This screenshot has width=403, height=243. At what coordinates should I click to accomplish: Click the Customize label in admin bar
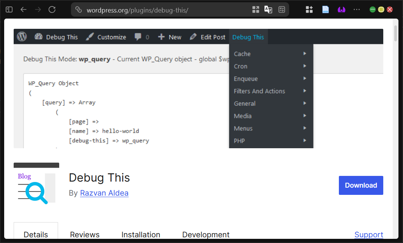point(112,37)
